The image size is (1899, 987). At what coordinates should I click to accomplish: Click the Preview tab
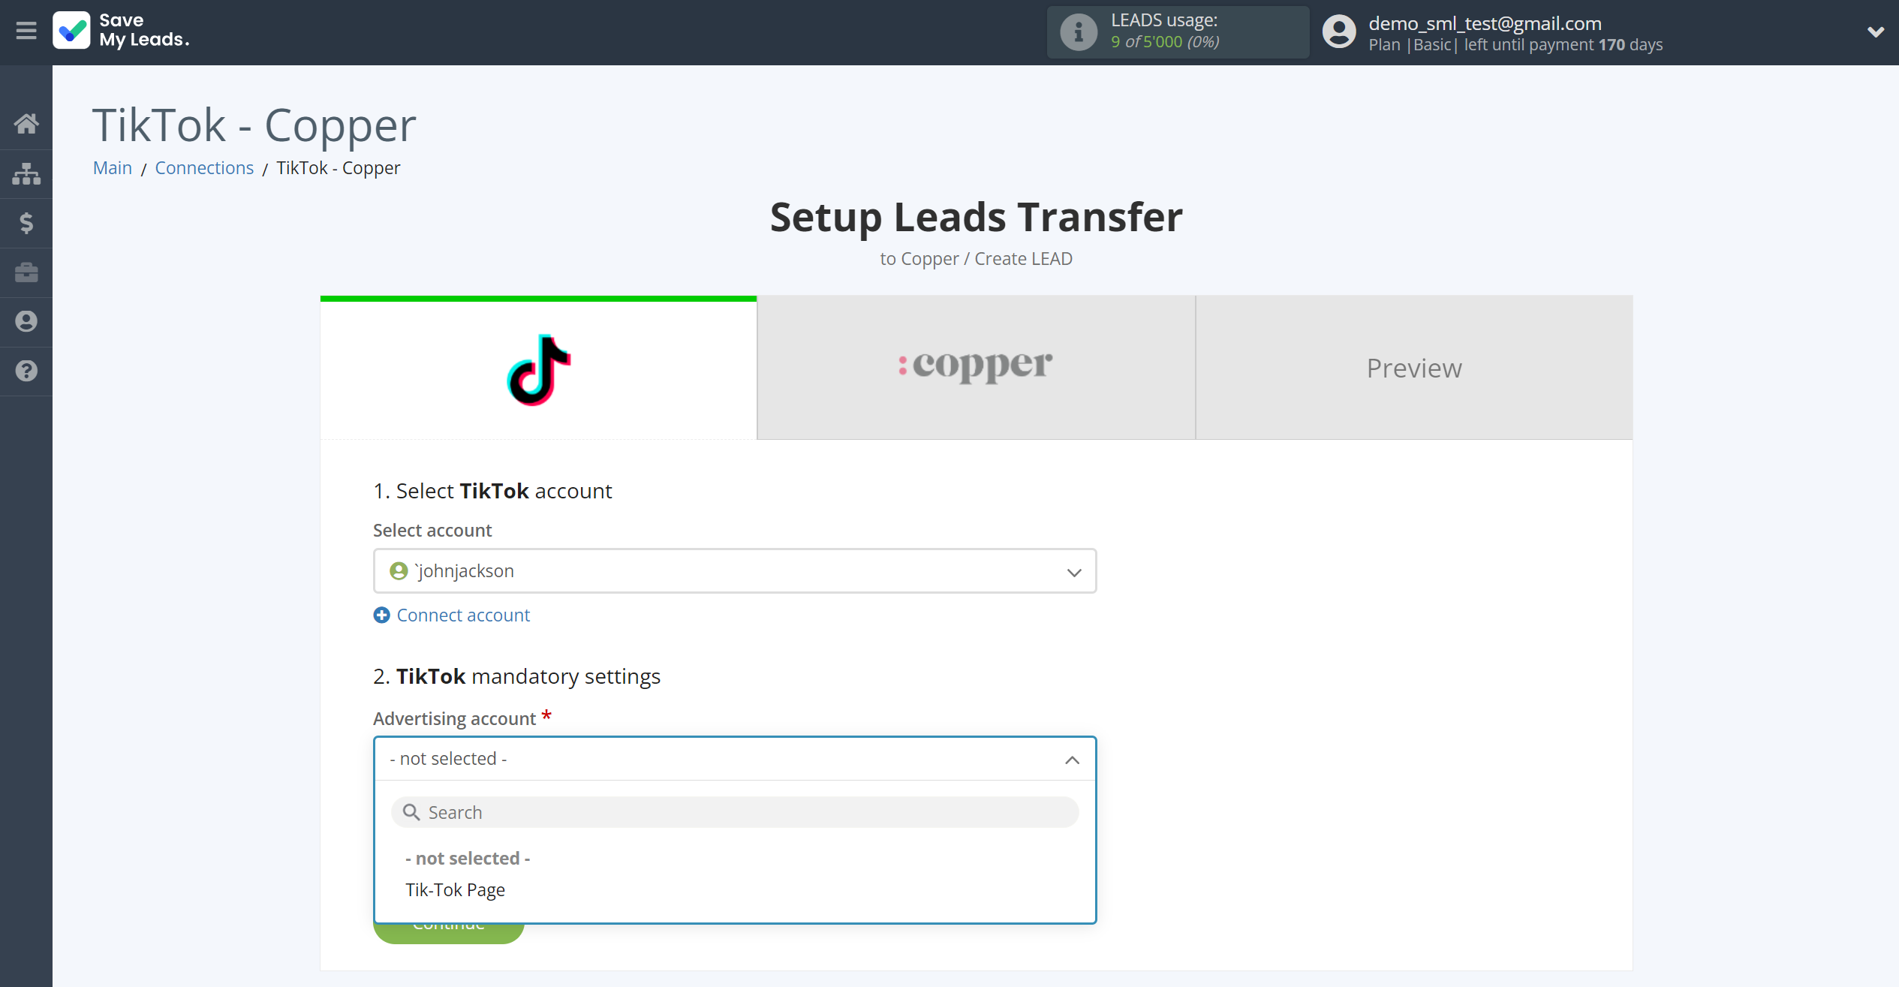tap(1414, 367)
